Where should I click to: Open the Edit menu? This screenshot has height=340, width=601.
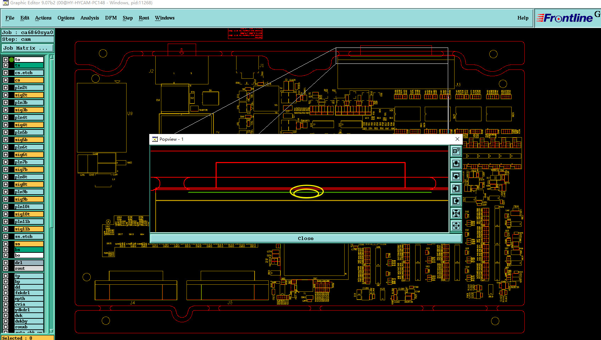pyautogui.click(x=25, y=18)
